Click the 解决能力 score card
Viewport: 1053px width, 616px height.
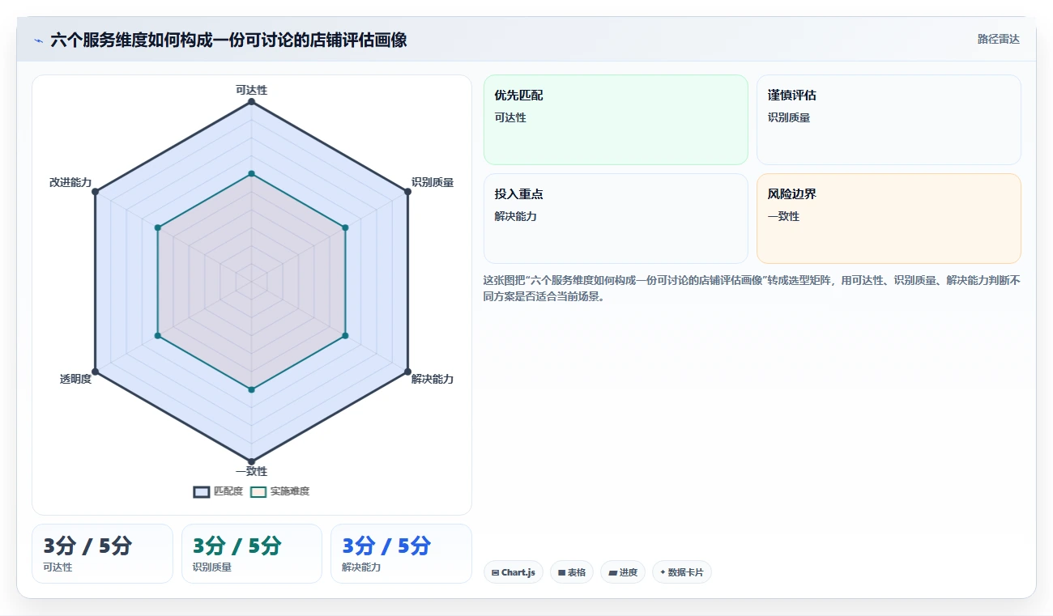(401, 554)
